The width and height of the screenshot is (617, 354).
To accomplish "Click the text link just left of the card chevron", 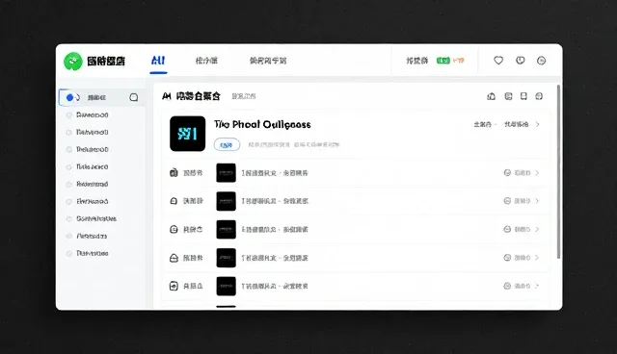I will coord(517,124).
